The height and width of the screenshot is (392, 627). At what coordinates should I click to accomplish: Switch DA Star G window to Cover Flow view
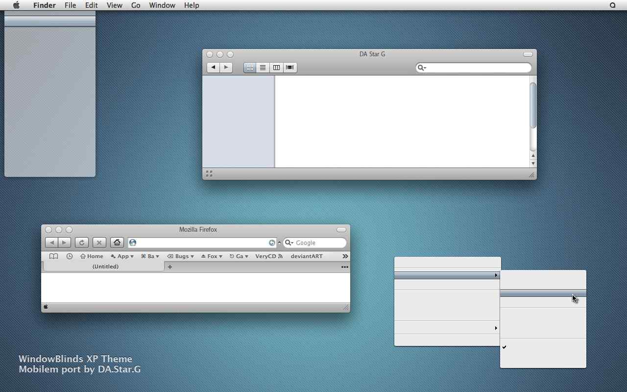click(x=290, y=68)
